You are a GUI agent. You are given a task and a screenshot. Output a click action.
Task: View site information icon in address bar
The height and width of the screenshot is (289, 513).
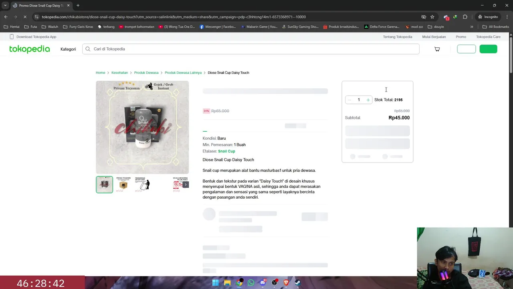pos(36,17)
